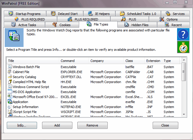The height and width of the screenshot is (140, 193).
Task: Switch to the Services tab
Action: pyautogui.click(x=175, y=14)
